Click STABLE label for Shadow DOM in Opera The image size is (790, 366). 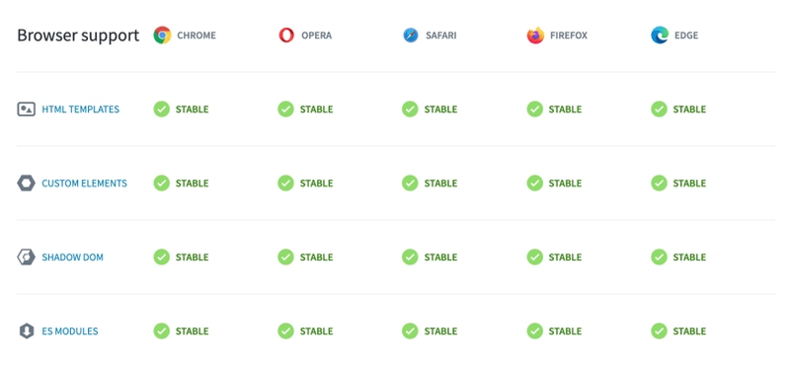pos(316,257)
